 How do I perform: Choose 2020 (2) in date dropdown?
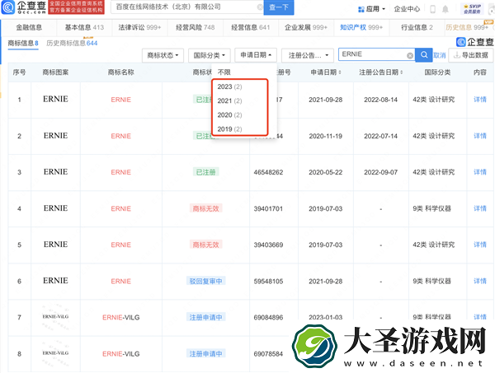[229, 115]
